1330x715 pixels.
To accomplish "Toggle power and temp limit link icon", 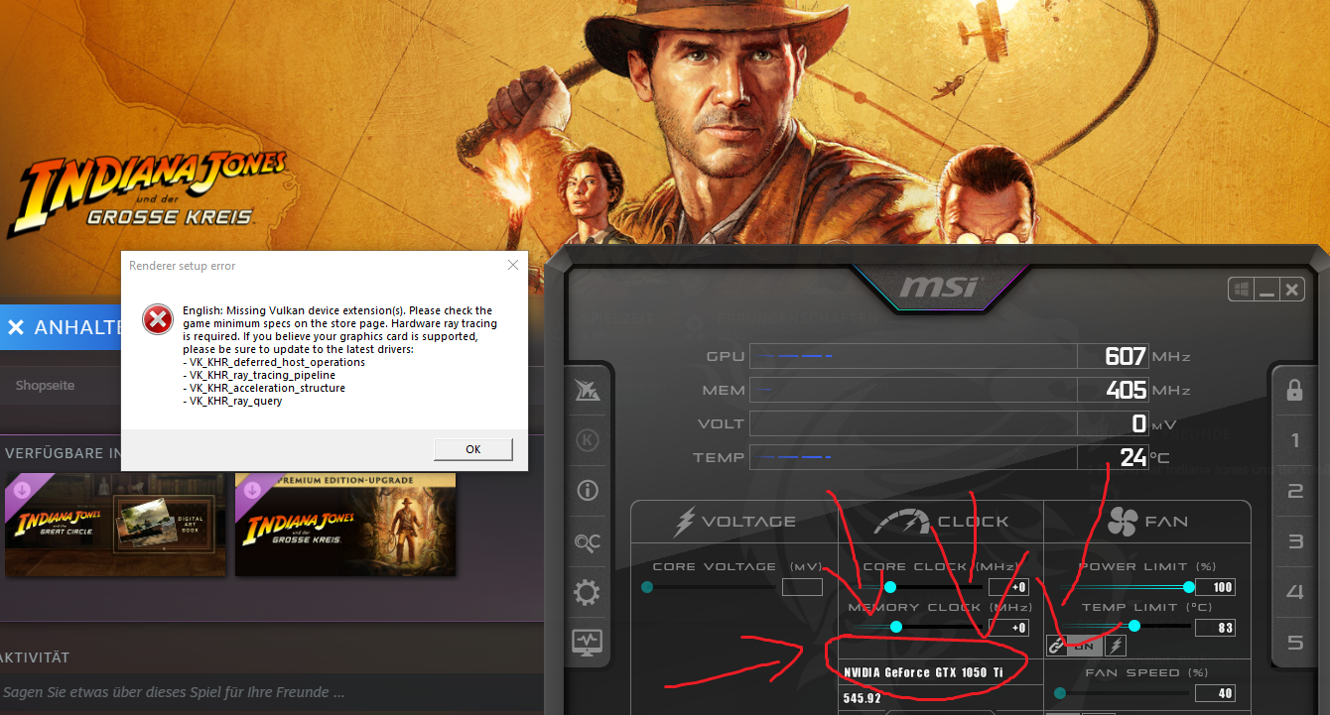I will coord(1057,646).
